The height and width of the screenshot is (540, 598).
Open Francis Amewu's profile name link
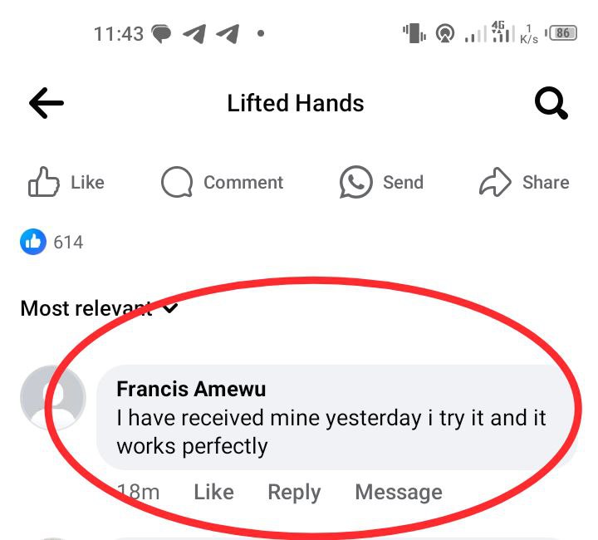point(191,389)
